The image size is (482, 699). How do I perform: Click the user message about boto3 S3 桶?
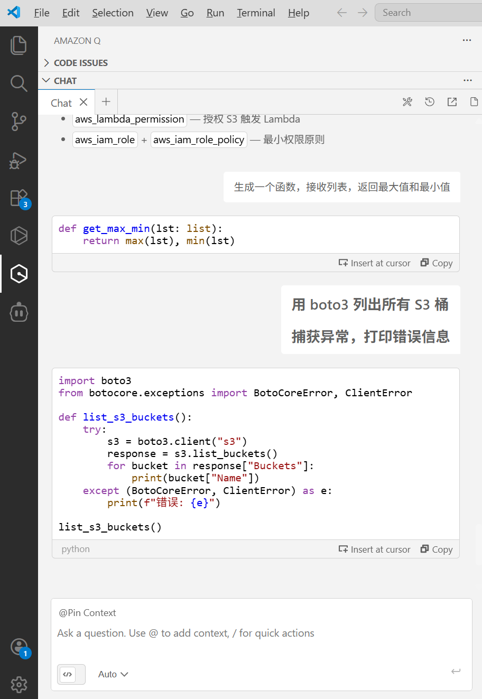[x=370, y=320]
